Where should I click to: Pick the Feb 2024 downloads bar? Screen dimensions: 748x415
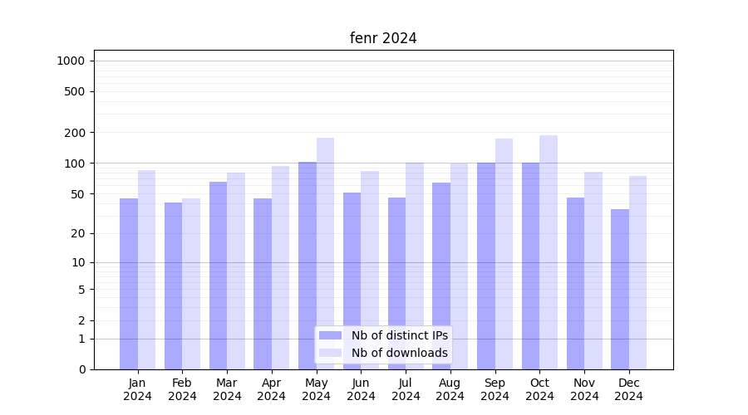(191, 282)
